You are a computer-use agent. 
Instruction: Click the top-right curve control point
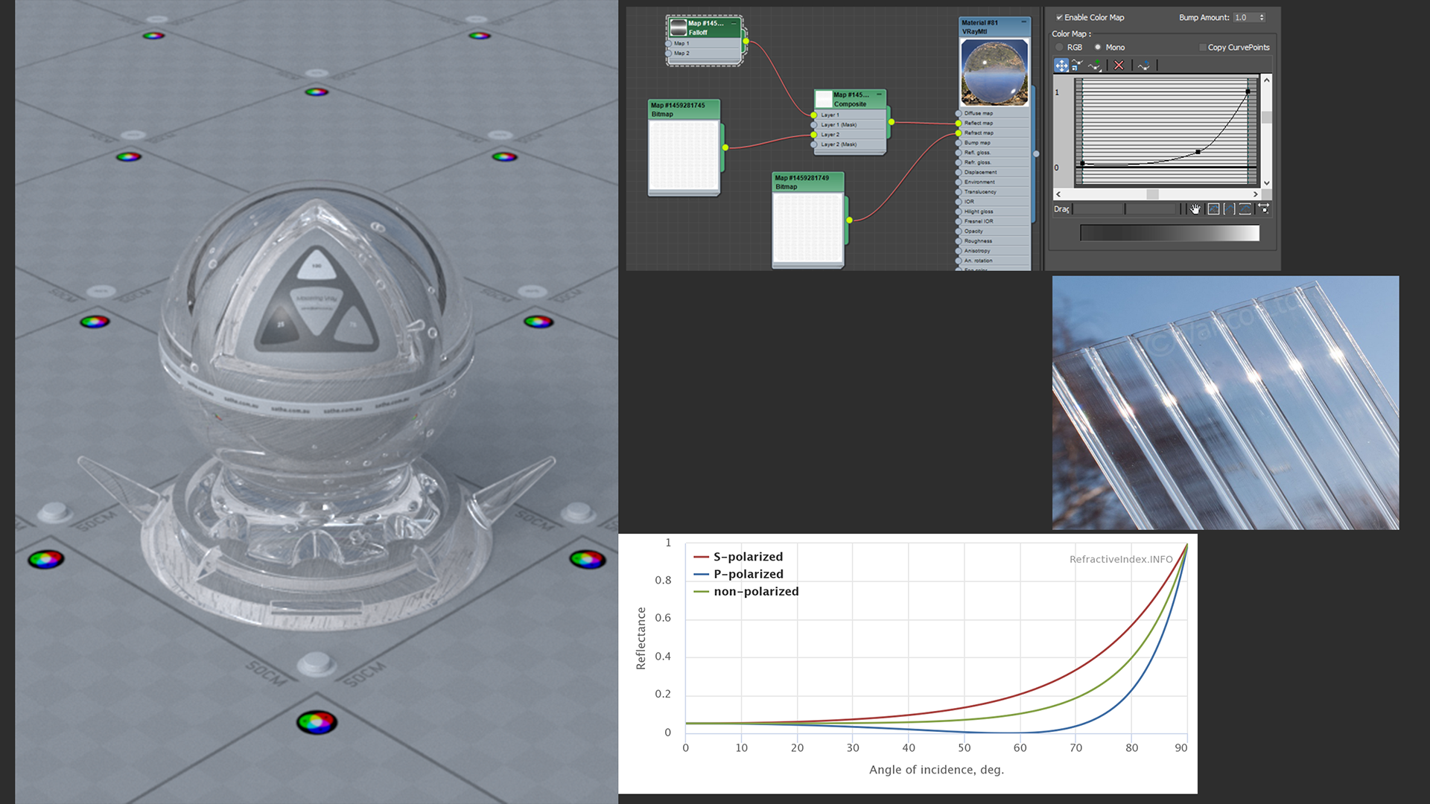(x=1248, y=92)
